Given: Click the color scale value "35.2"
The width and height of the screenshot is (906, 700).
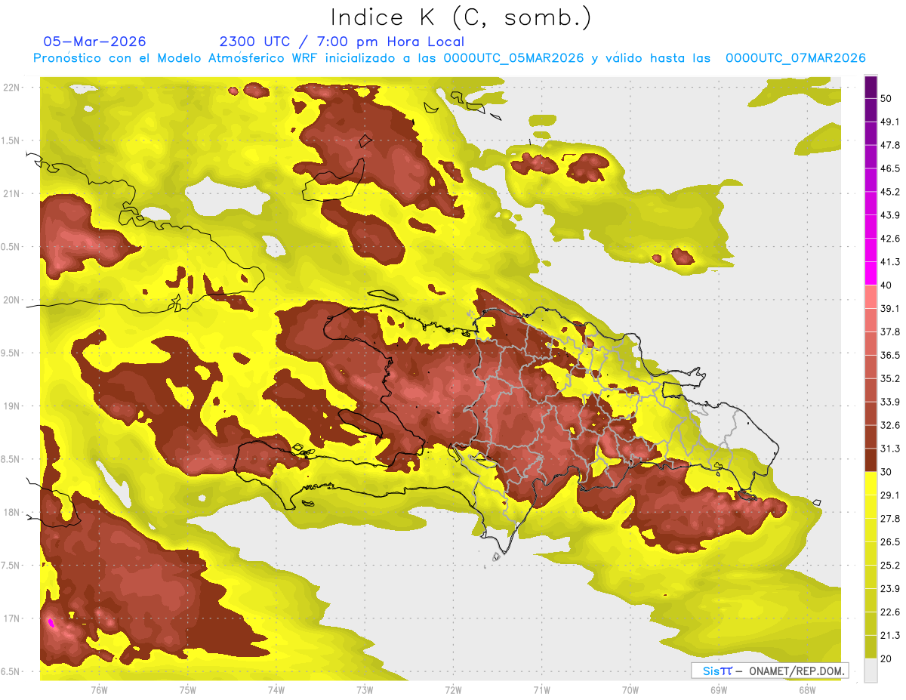Looking at the screenshot, I should pyautogui.click(x=890, y=378).
